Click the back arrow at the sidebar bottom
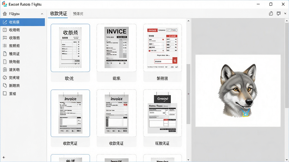This screenshot has width=289, height=162. (4, 157)
